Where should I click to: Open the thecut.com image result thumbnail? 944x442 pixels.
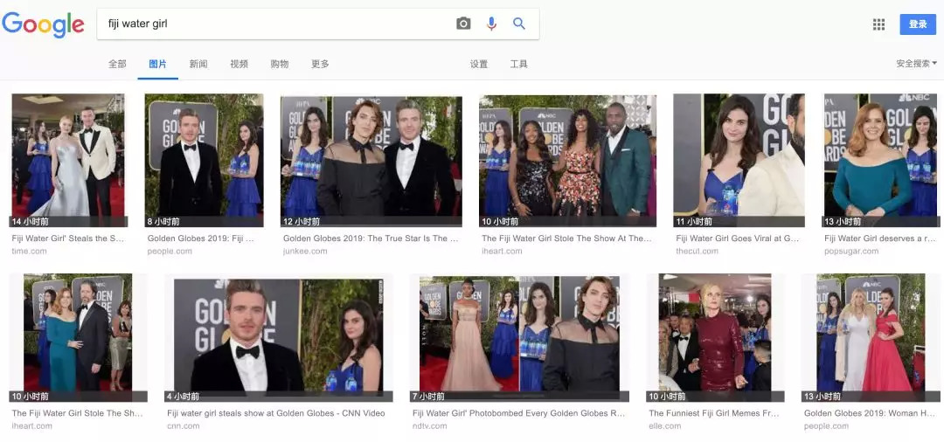(x=739, y=160)
